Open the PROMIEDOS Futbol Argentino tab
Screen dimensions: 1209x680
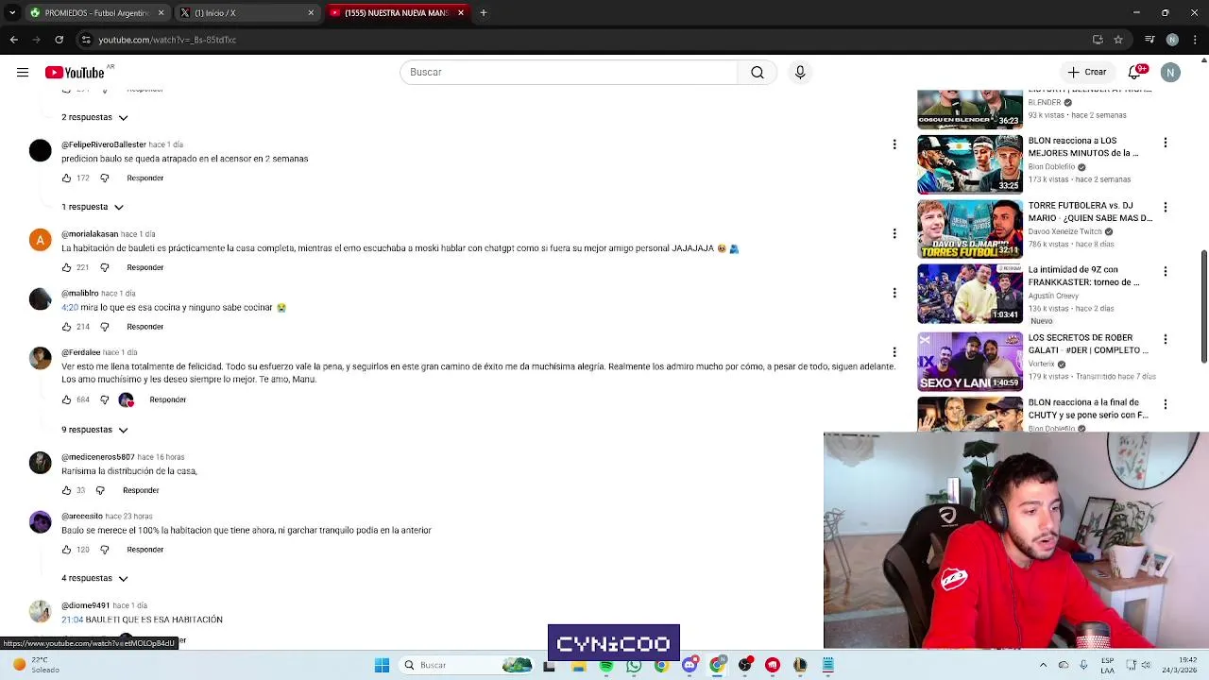[96, 13]
